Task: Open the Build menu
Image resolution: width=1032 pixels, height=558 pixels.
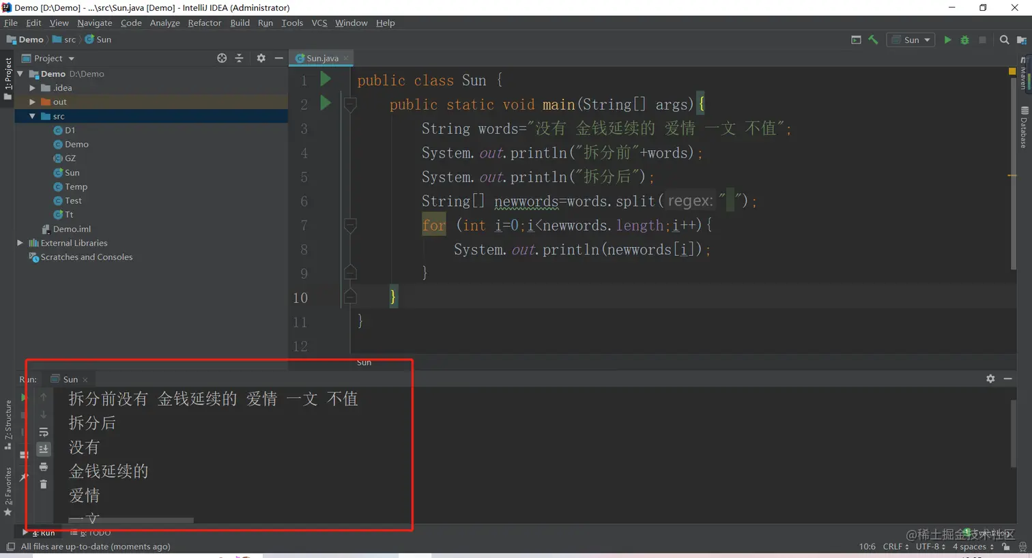Action: pos(240,23)
